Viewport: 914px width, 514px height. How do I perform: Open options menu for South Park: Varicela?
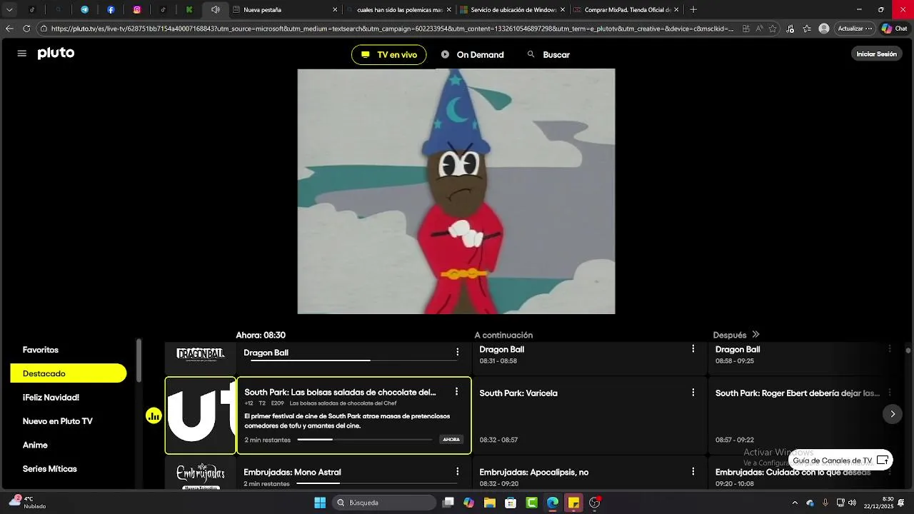[693, 392]
